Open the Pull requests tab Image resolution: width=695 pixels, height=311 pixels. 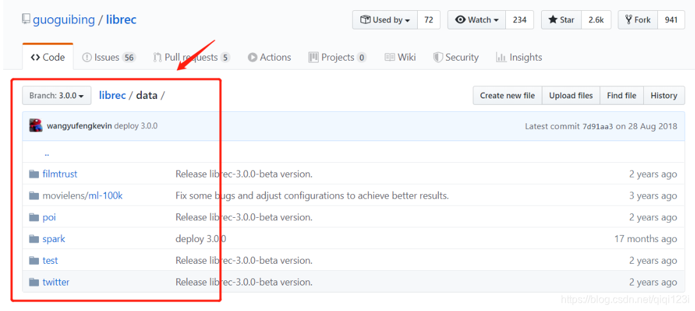click(x=192, y=57)
